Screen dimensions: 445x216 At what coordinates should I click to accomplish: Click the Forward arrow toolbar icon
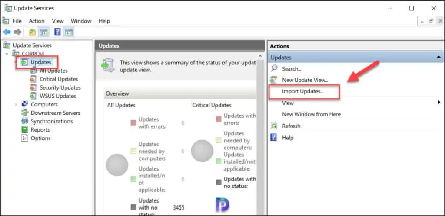click(x=17, y=32)
